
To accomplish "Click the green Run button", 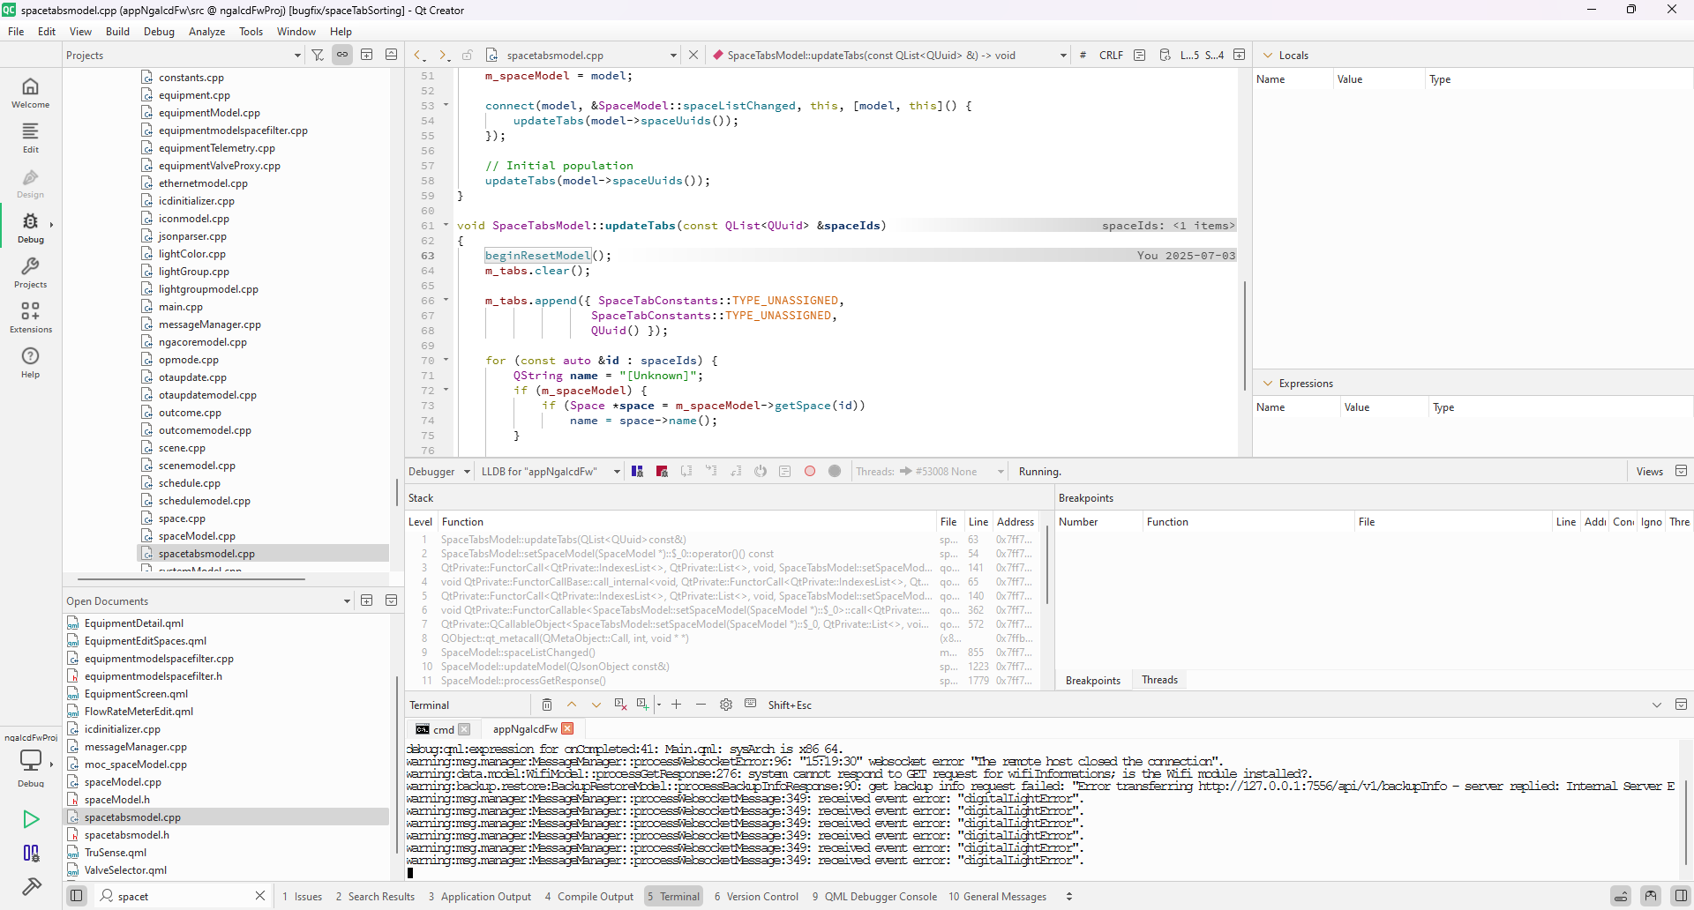I will 31,819.
